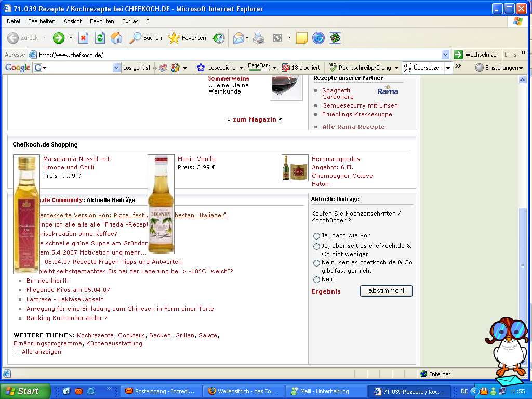Click the Print icon in toolbar

(259, 38)
